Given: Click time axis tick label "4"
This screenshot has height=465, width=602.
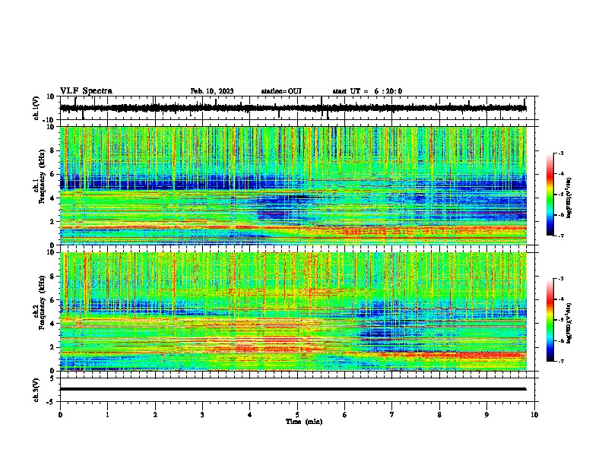Looking at the screenshot, I should pos(250,415).
